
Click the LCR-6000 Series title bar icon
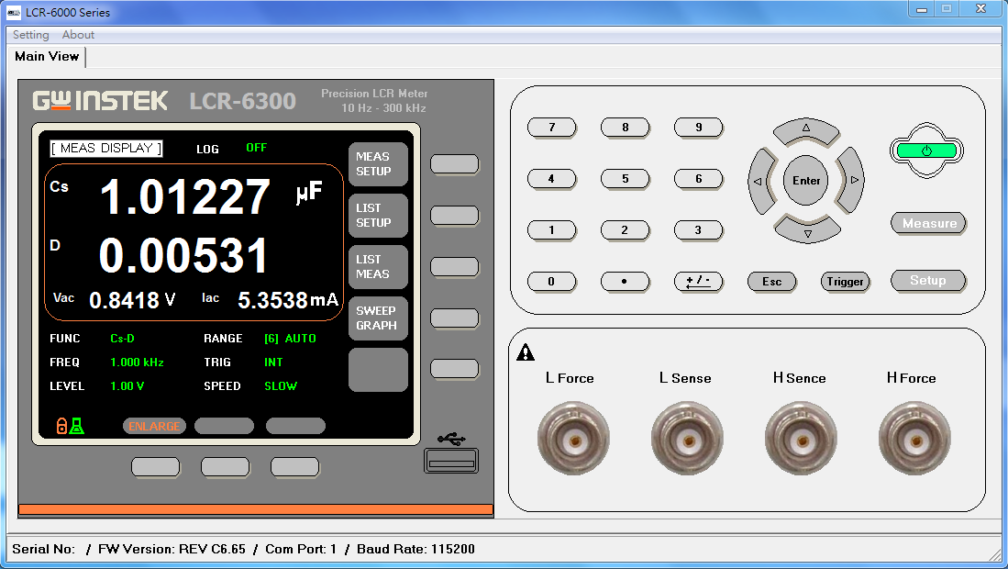(x=14, y=12)
